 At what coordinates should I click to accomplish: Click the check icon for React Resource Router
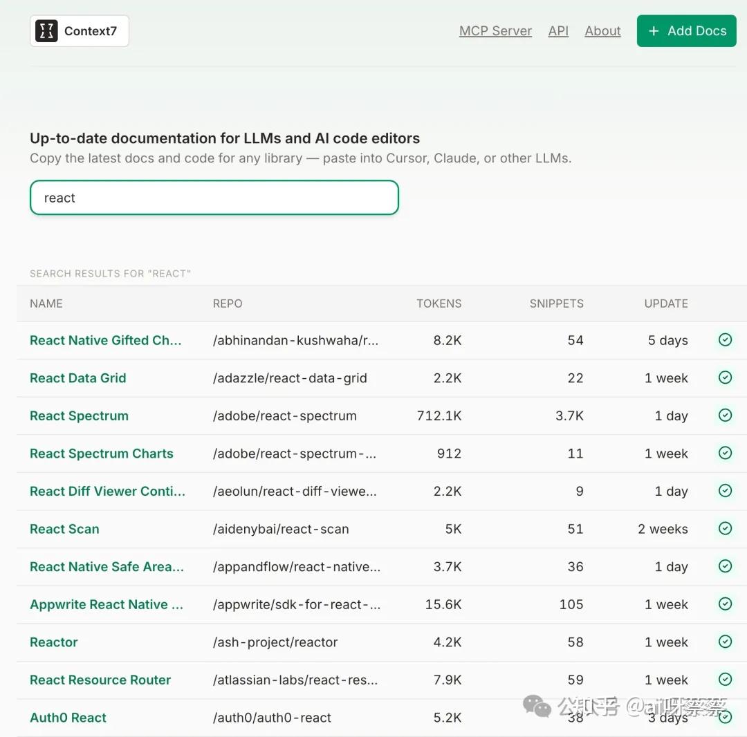(725, 679)
